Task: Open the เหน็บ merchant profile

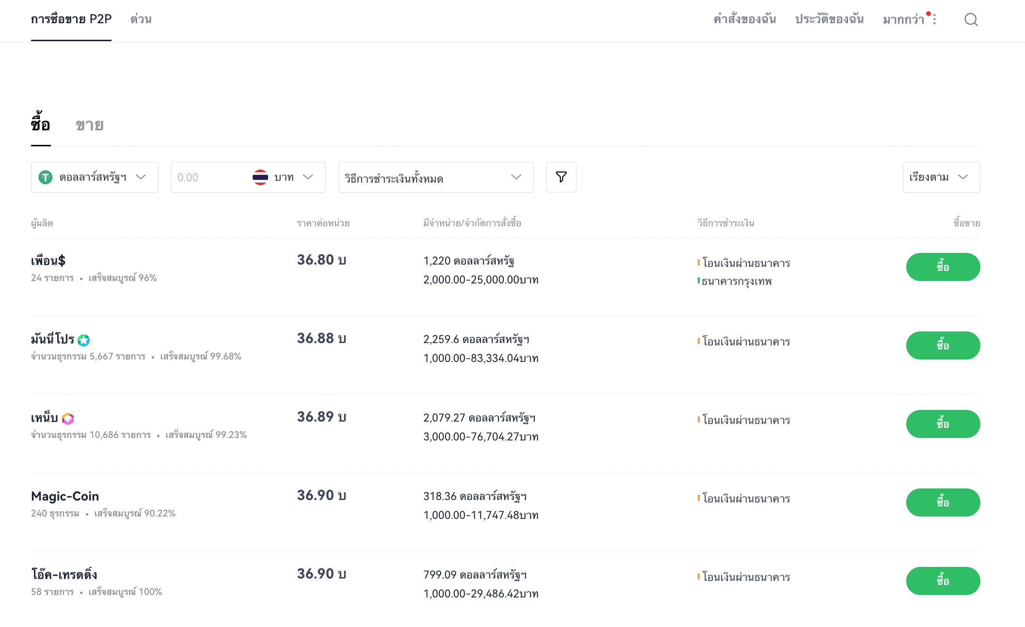Action: point(44,418)
